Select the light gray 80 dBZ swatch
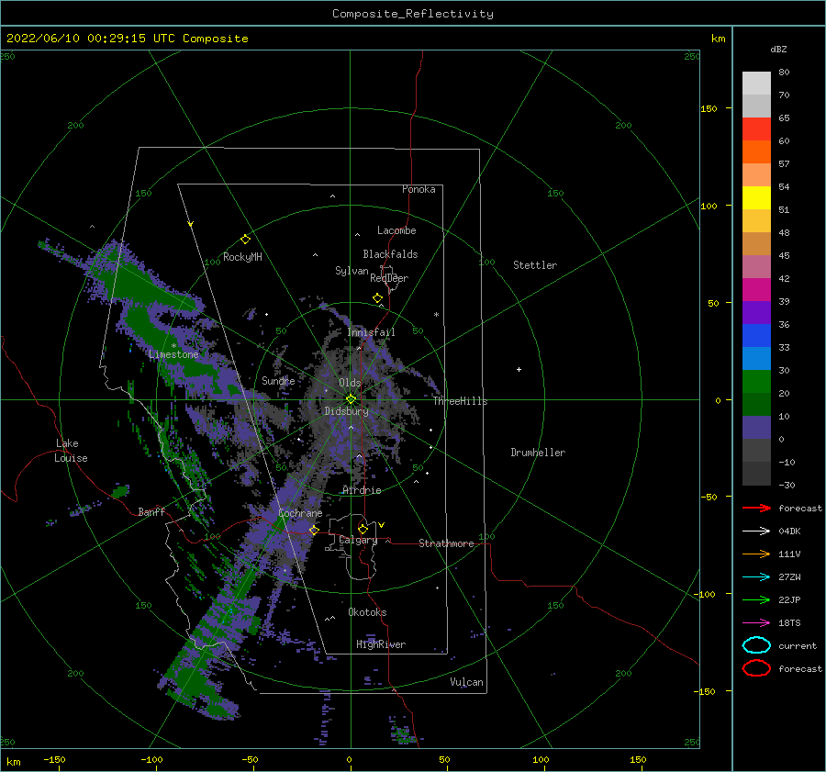This screenshot has height=772, width=826. pos(756,83)
